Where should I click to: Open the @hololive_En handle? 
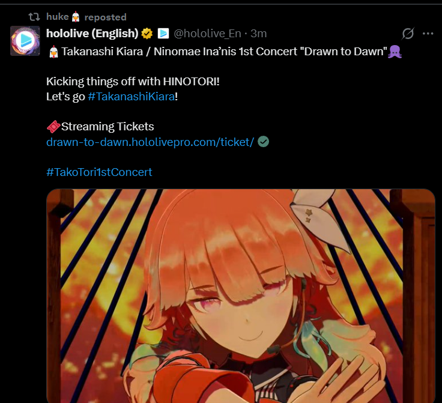click(x=207, y=34)
